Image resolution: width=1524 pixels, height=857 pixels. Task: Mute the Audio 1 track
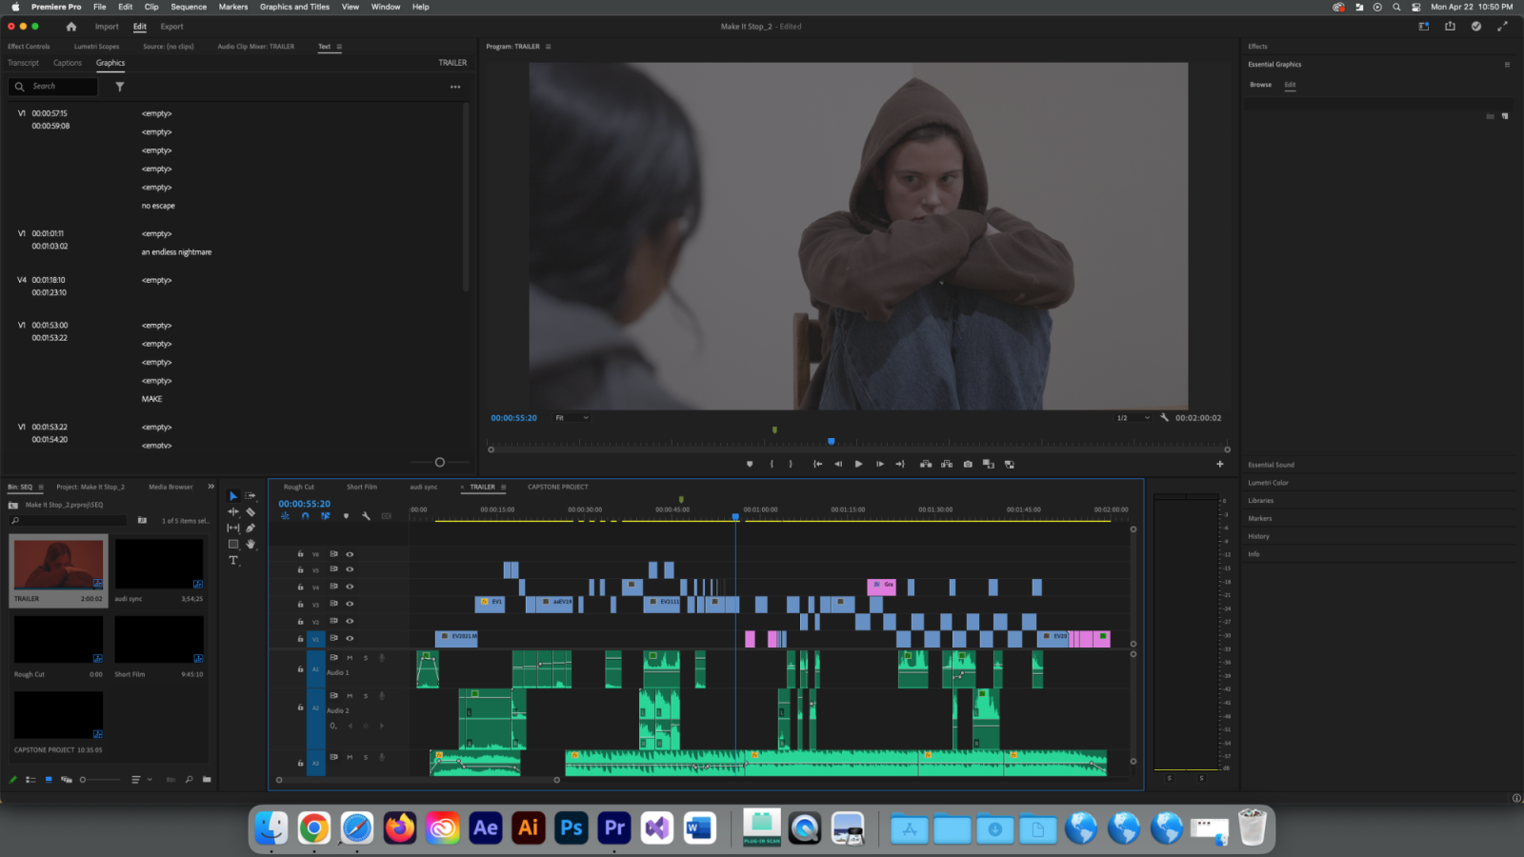click(350, 657)
